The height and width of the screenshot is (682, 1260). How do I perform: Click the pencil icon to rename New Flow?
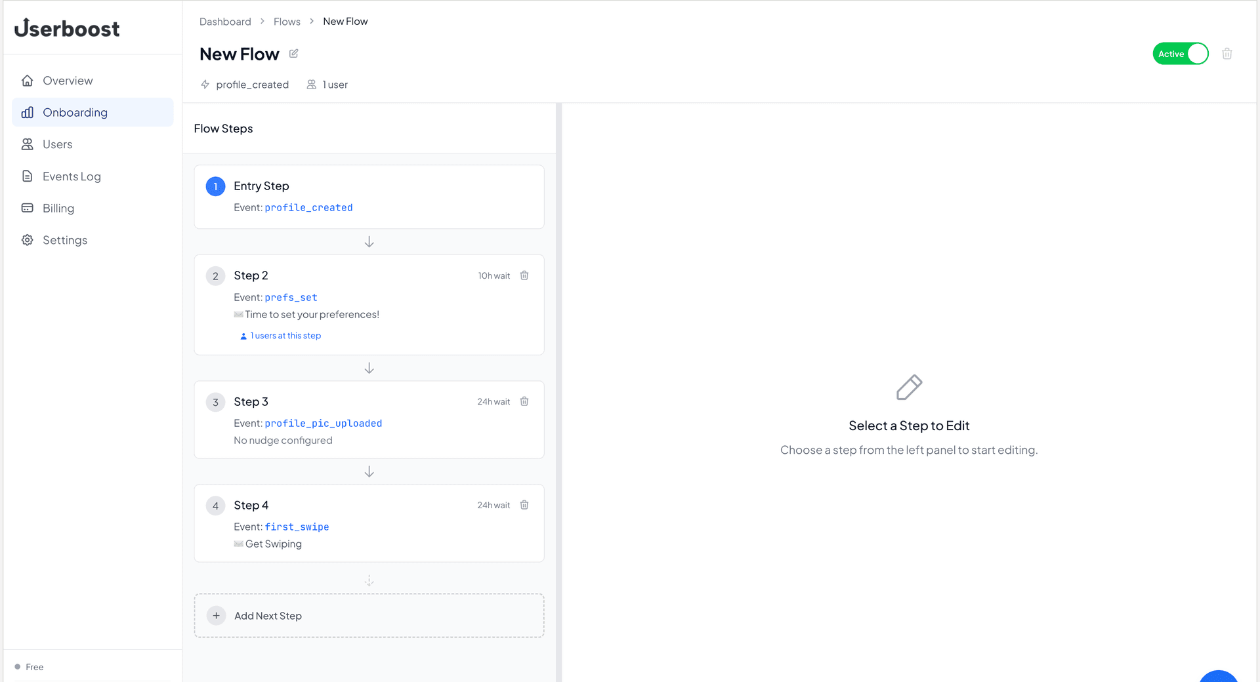tap(293, 53)
